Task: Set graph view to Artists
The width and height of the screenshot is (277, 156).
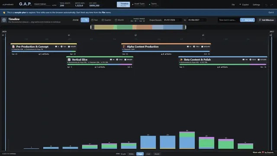Action: click(131, 154)
